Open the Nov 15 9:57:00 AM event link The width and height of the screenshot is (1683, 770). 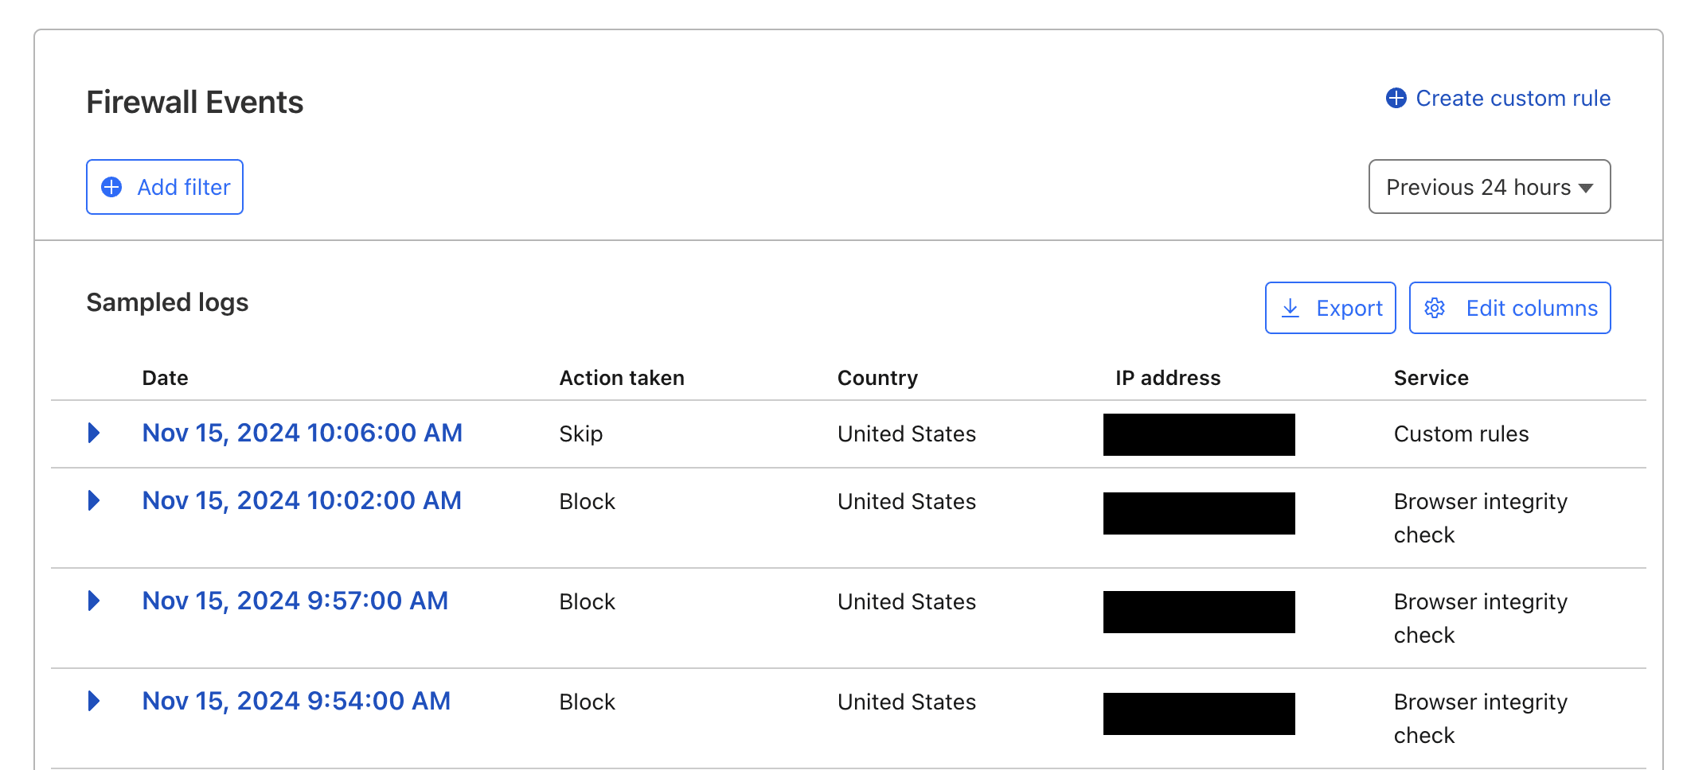click(x=295, y=601)
